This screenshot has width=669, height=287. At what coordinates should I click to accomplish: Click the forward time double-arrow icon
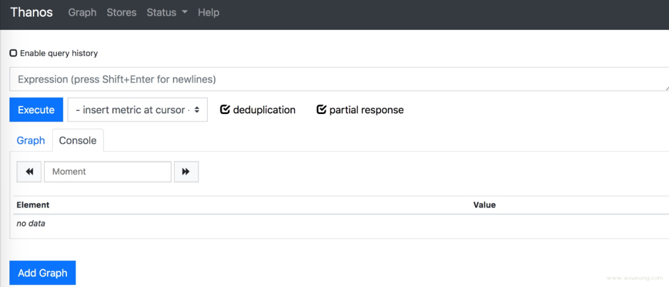186,172
